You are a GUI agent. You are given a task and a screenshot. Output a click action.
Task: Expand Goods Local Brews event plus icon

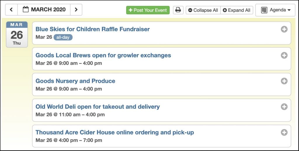click(284, 55)
